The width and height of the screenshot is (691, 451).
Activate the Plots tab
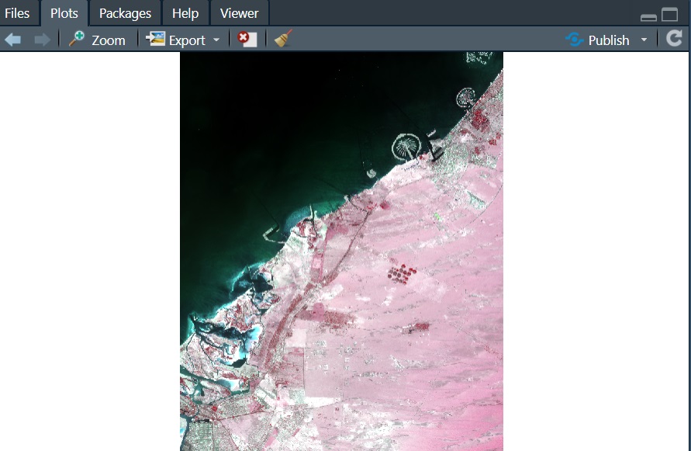(64, 13)
